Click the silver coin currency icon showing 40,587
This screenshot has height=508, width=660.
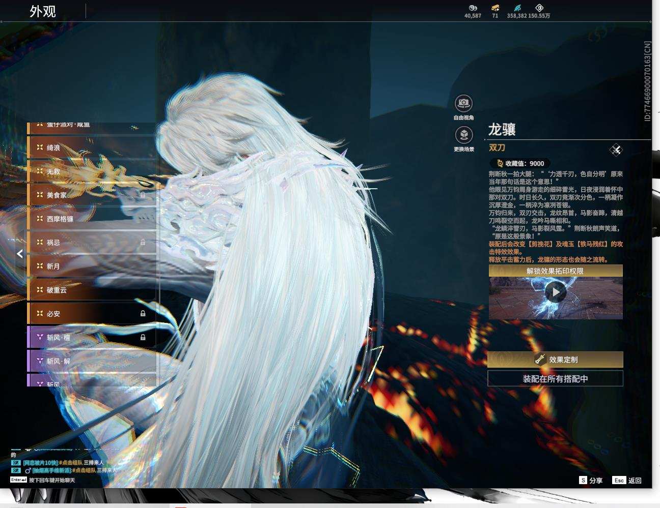coord(473,8)
